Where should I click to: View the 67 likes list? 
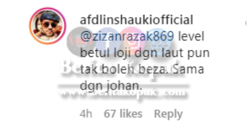click(x=123, y=114)
